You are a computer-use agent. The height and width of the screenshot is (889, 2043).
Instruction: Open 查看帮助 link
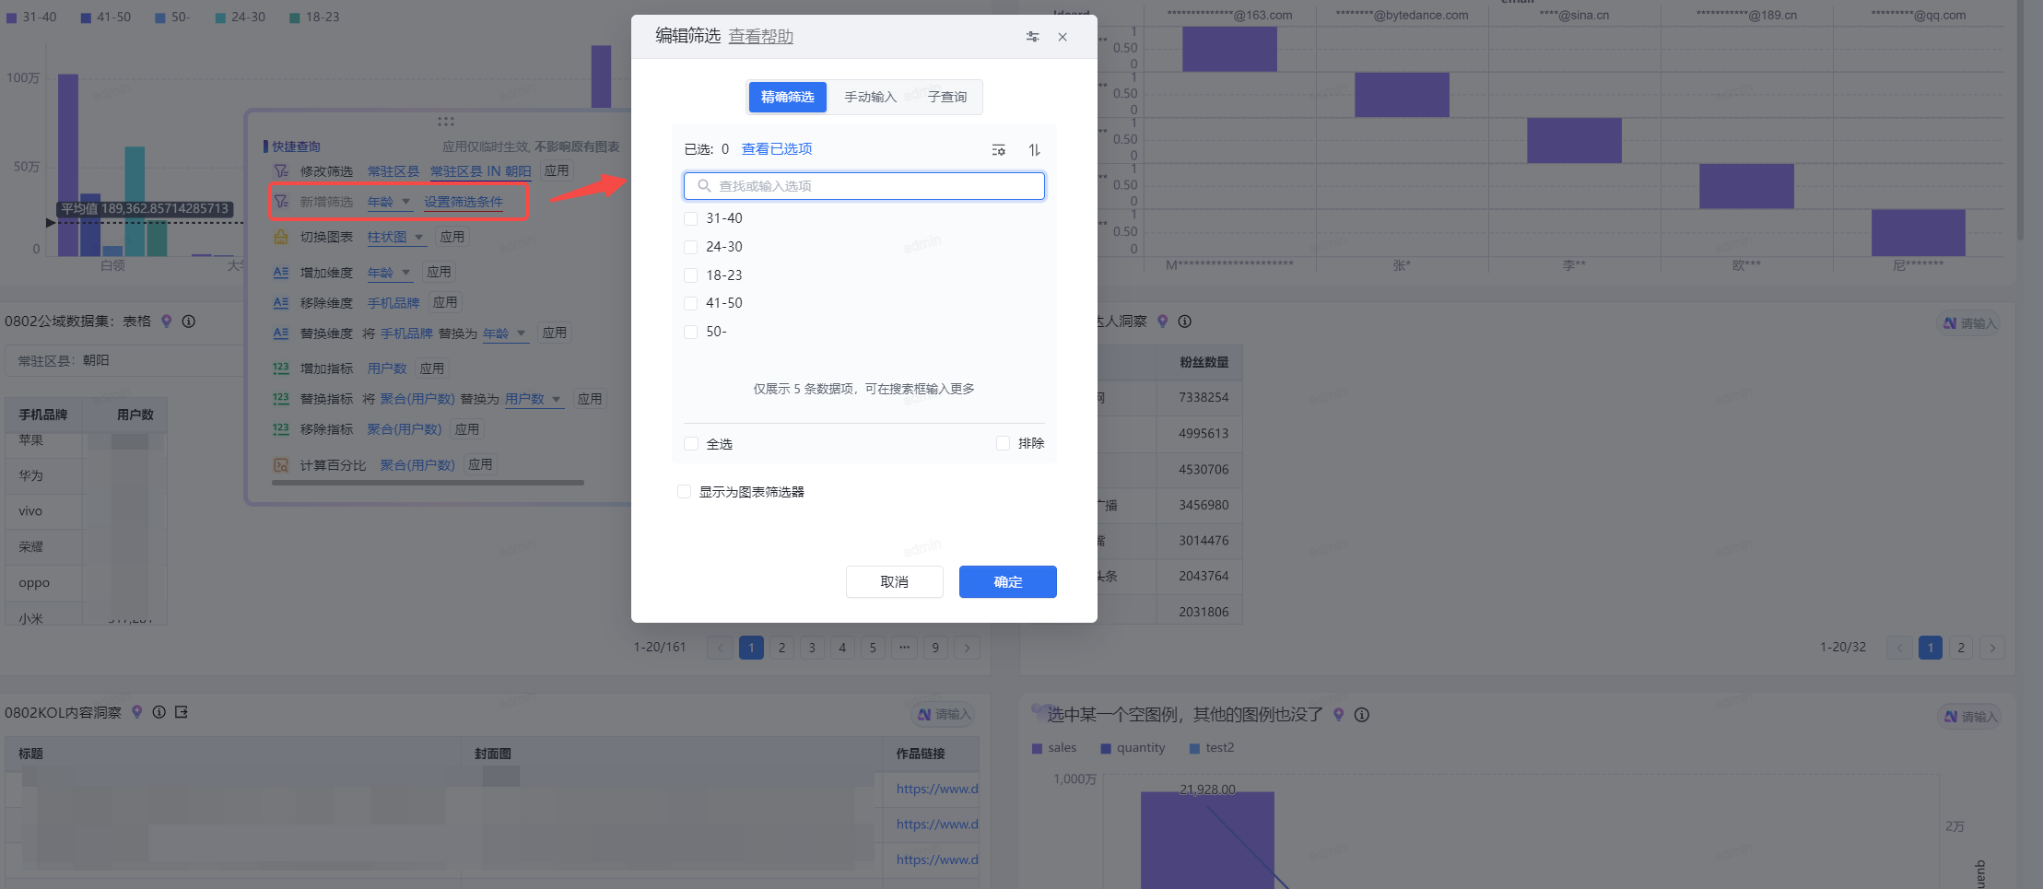click(x=761, y=36)
